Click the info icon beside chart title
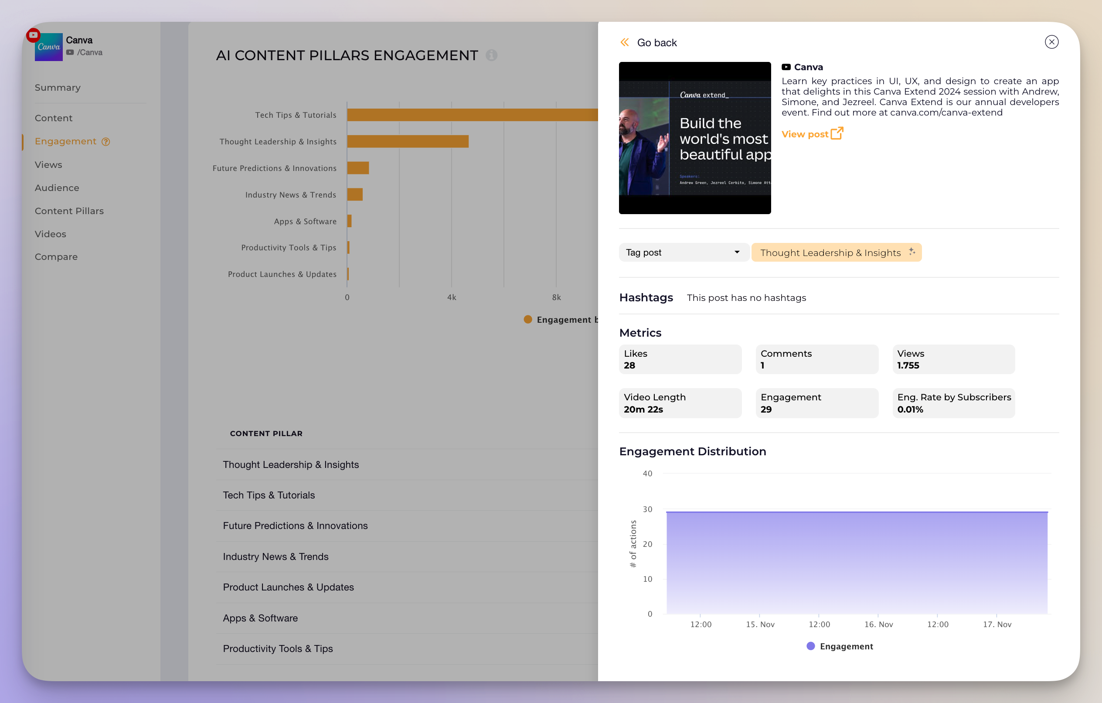Viewport: 1102px width, 703px height. (x=492, y=55)
